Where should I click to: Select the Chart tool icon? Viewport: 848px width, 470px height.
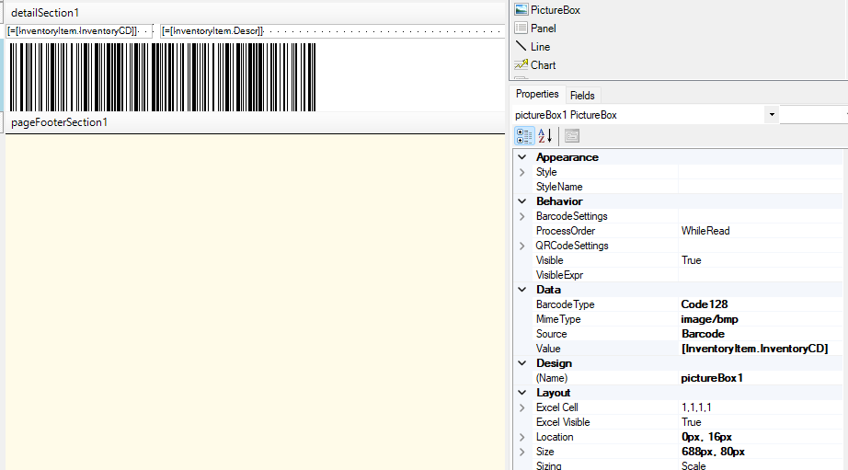point(521,65)
